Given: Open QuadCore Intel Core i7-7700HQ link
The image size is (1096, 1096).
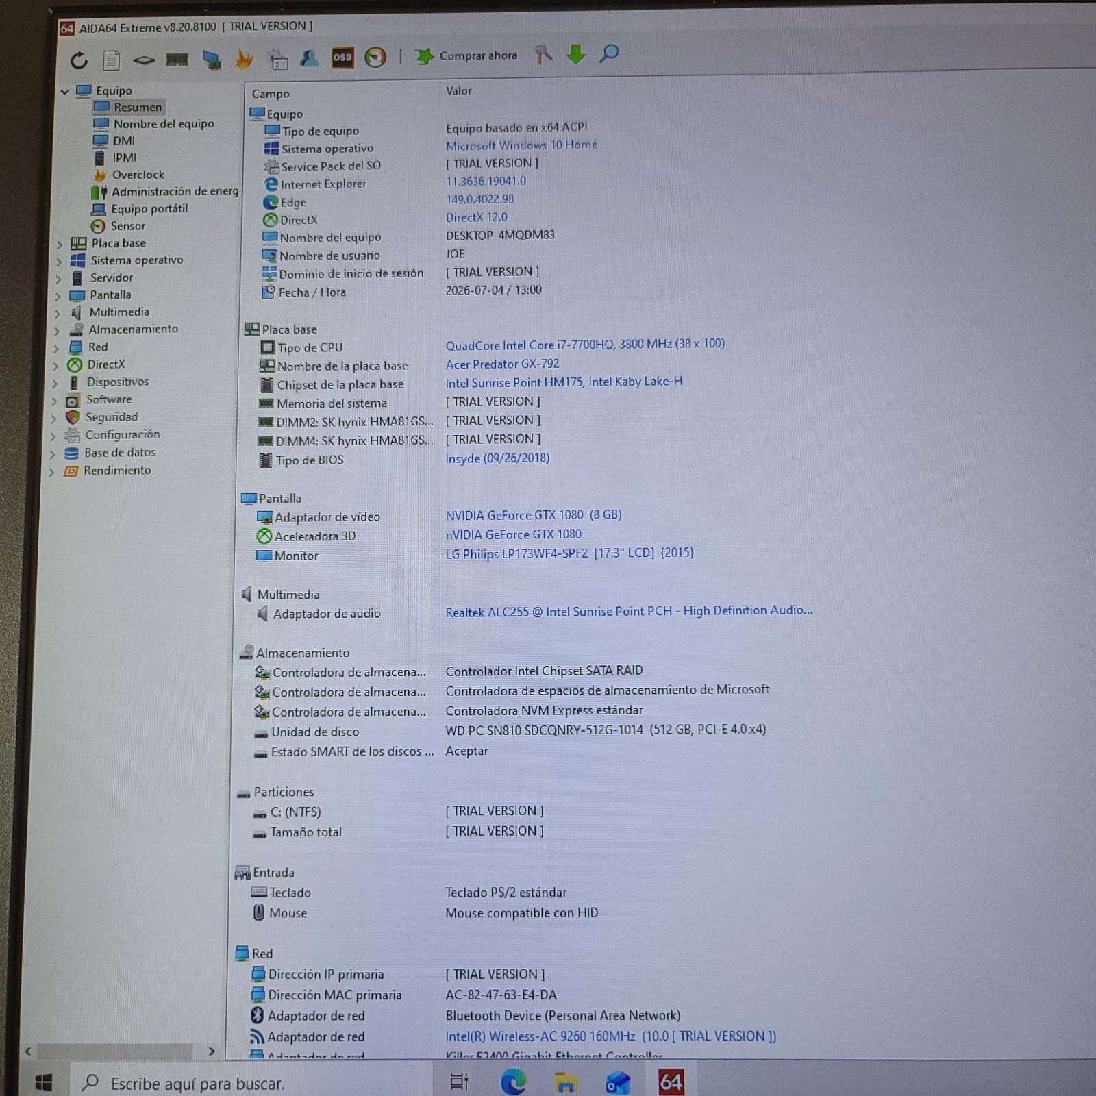Looking at the screenshot, I should 585,344.
